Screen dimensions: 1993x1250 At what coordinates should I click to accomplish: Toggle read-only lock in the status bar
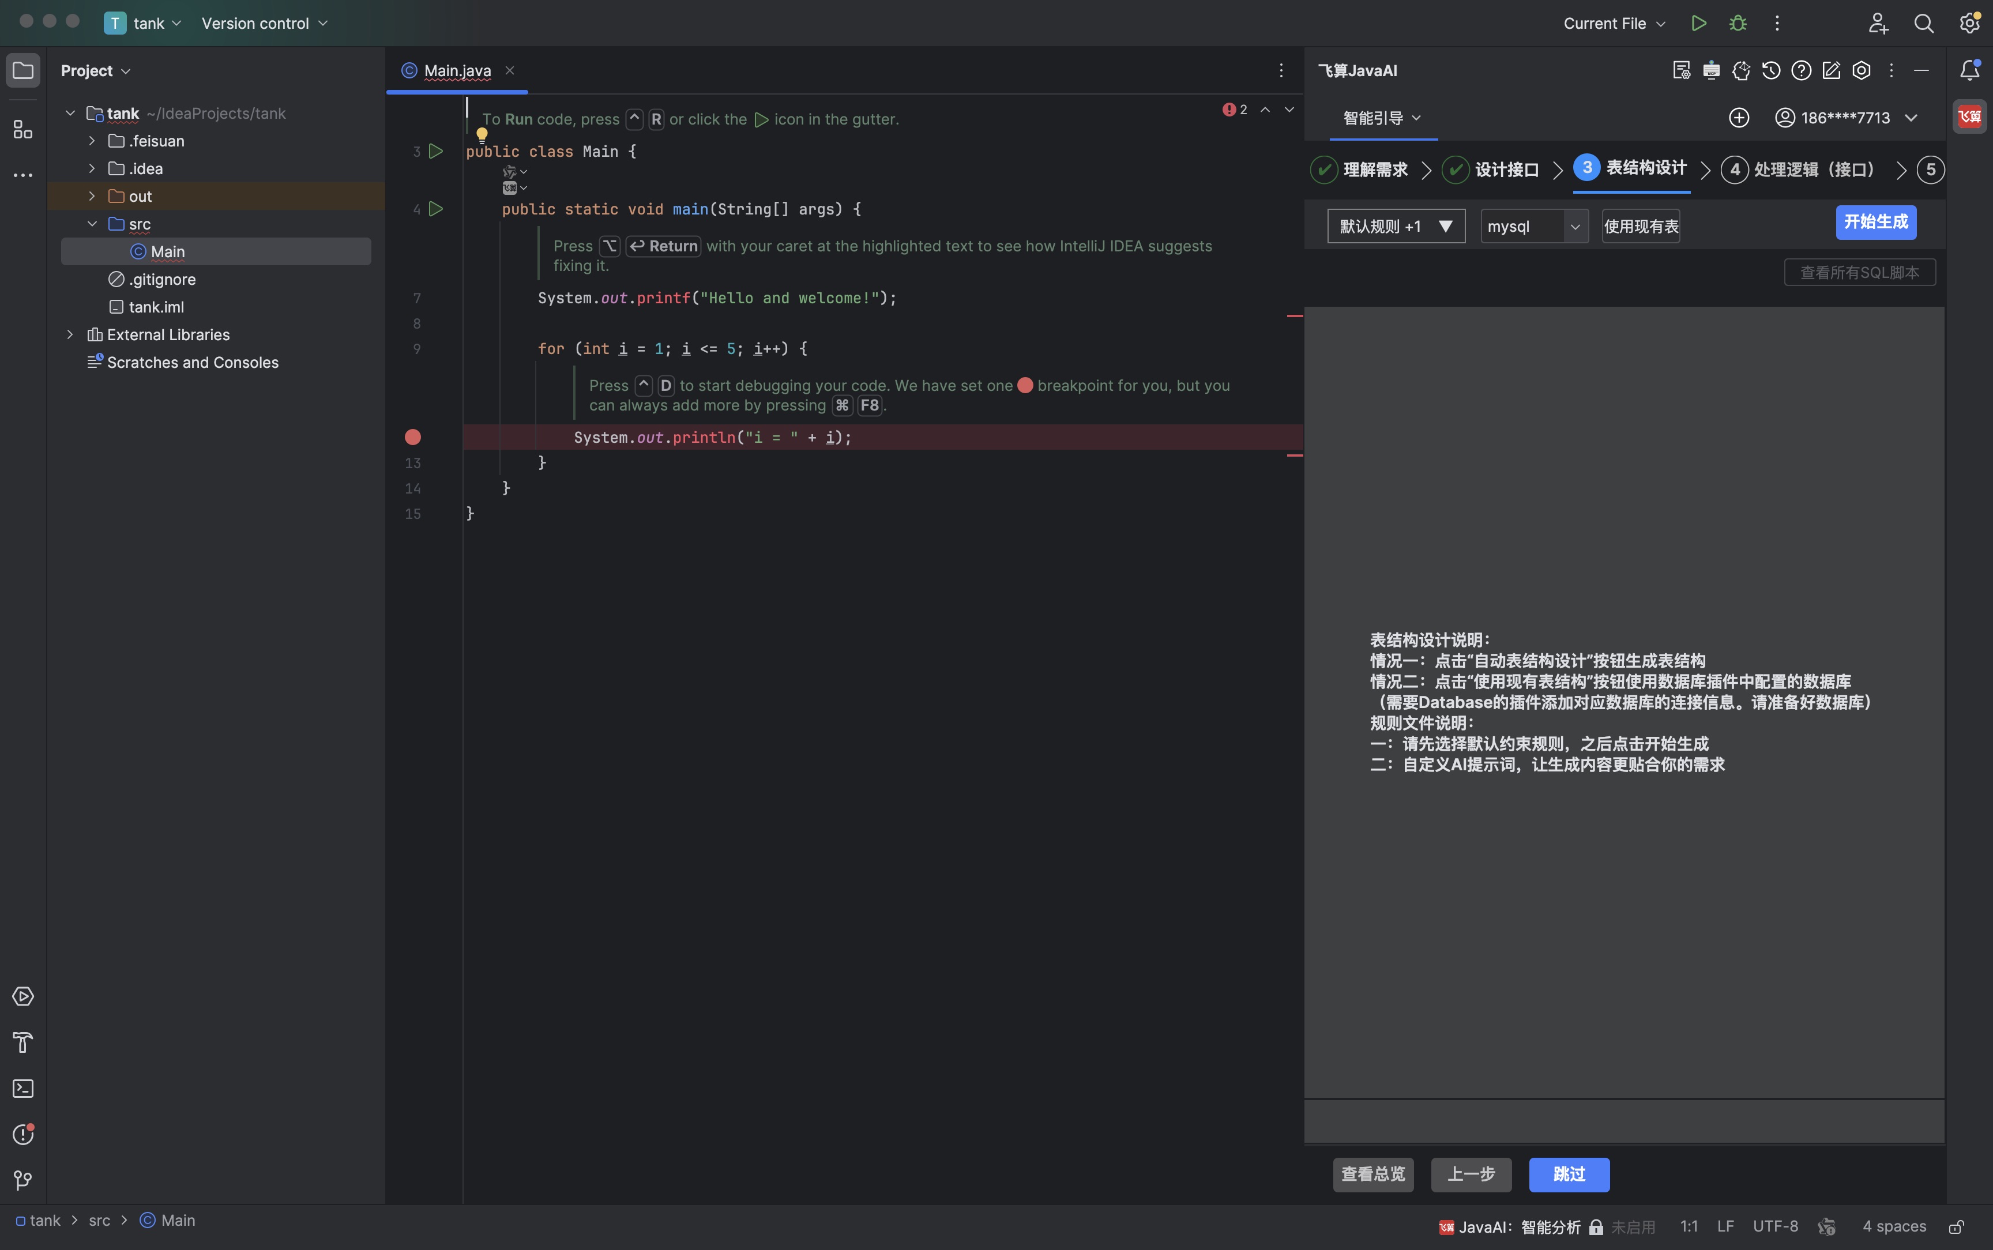[1957, 1227]
